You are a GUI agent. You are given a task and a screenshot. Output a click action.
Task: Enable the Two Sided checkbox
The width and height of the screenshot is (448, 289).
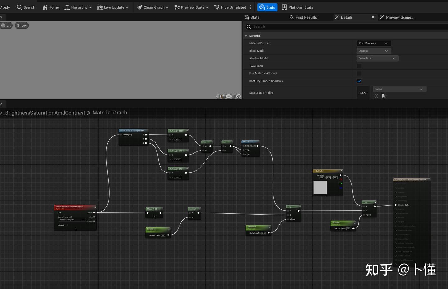click(x=359, y=66)
